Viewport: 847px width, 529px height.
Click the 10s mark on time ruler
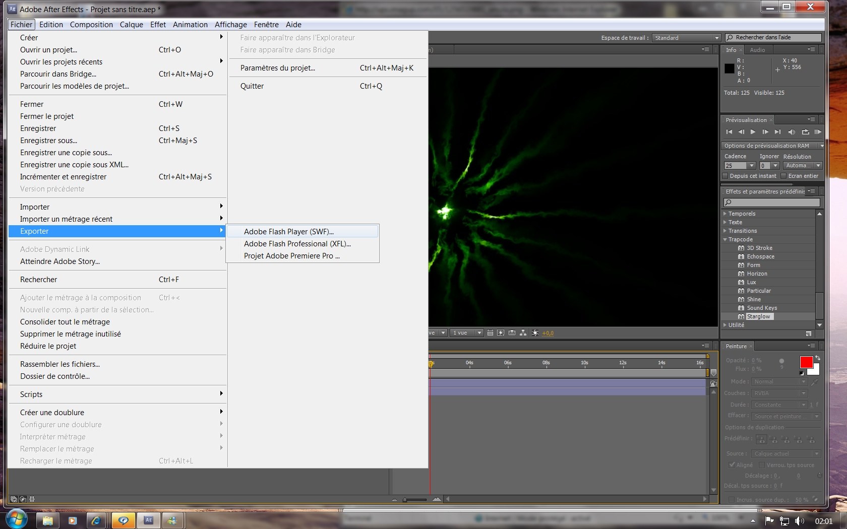(x=584, y=363)
